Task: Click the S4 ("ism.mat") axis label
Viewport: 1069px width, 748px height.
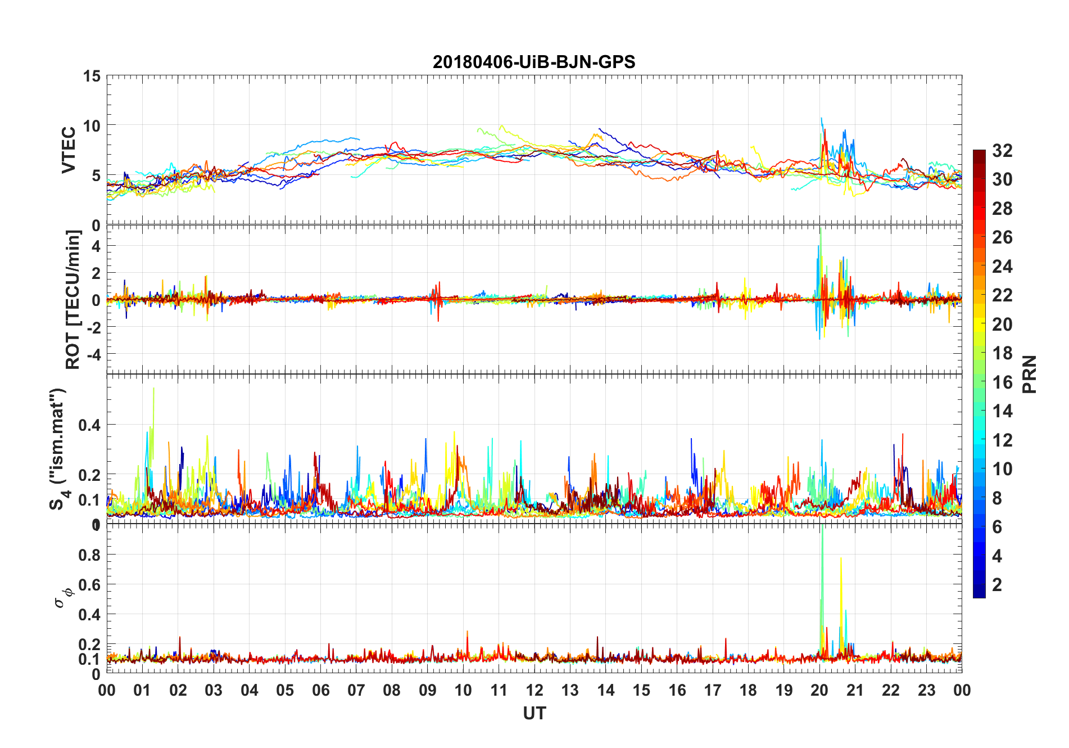Action: point(58,449)
